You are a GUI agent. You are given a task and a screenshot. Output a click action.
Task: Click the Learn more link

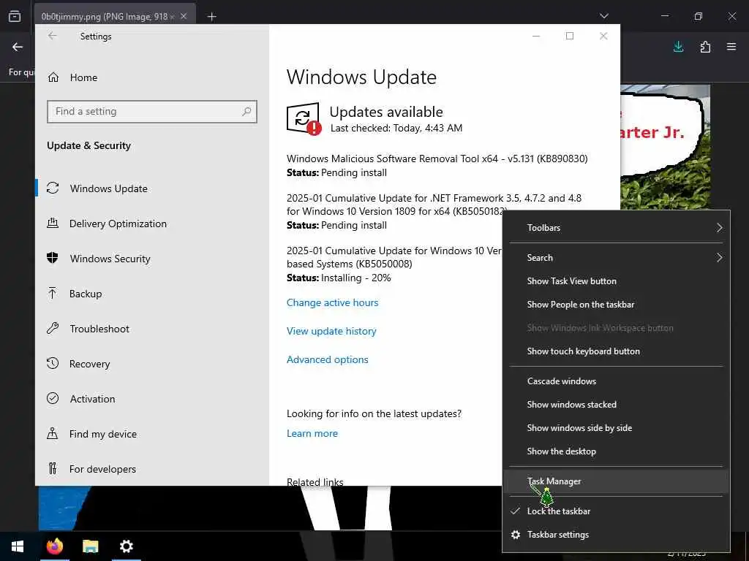[x=312, y=433]
